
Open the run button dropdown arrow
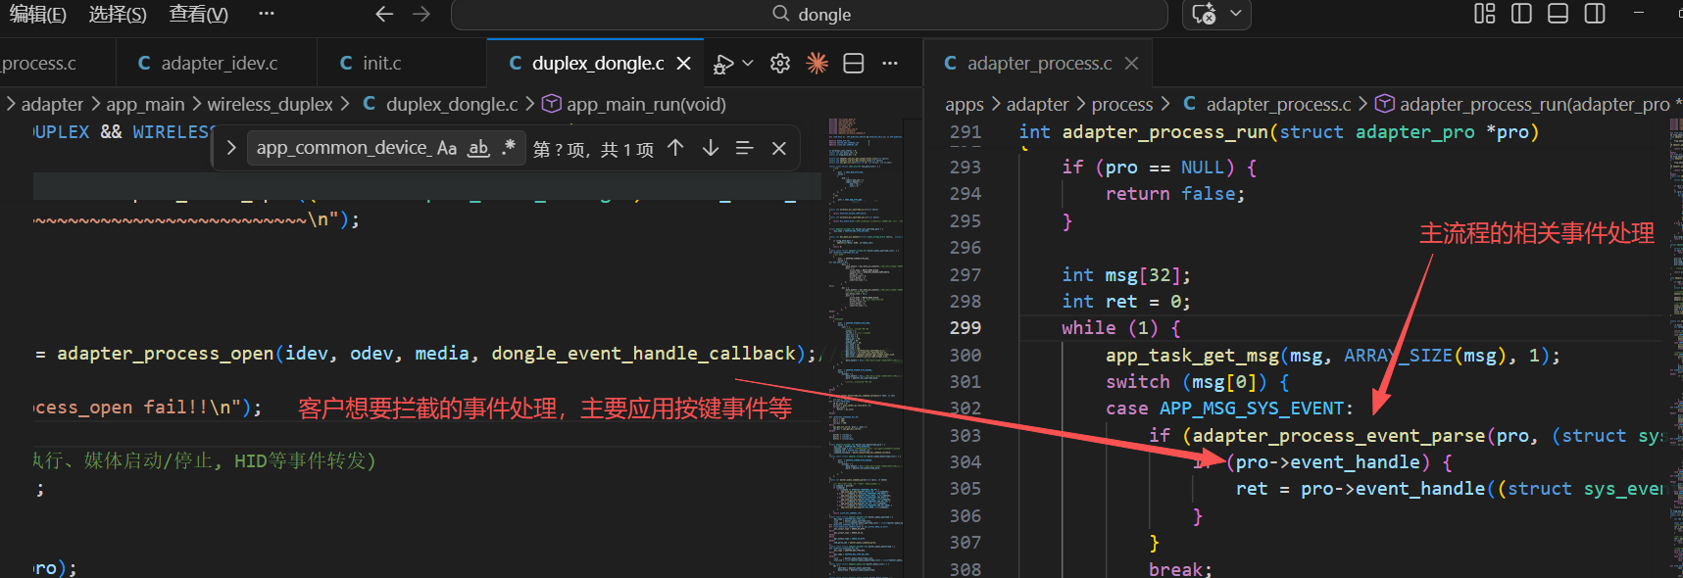pyautogui.click(x=748, y=64)
